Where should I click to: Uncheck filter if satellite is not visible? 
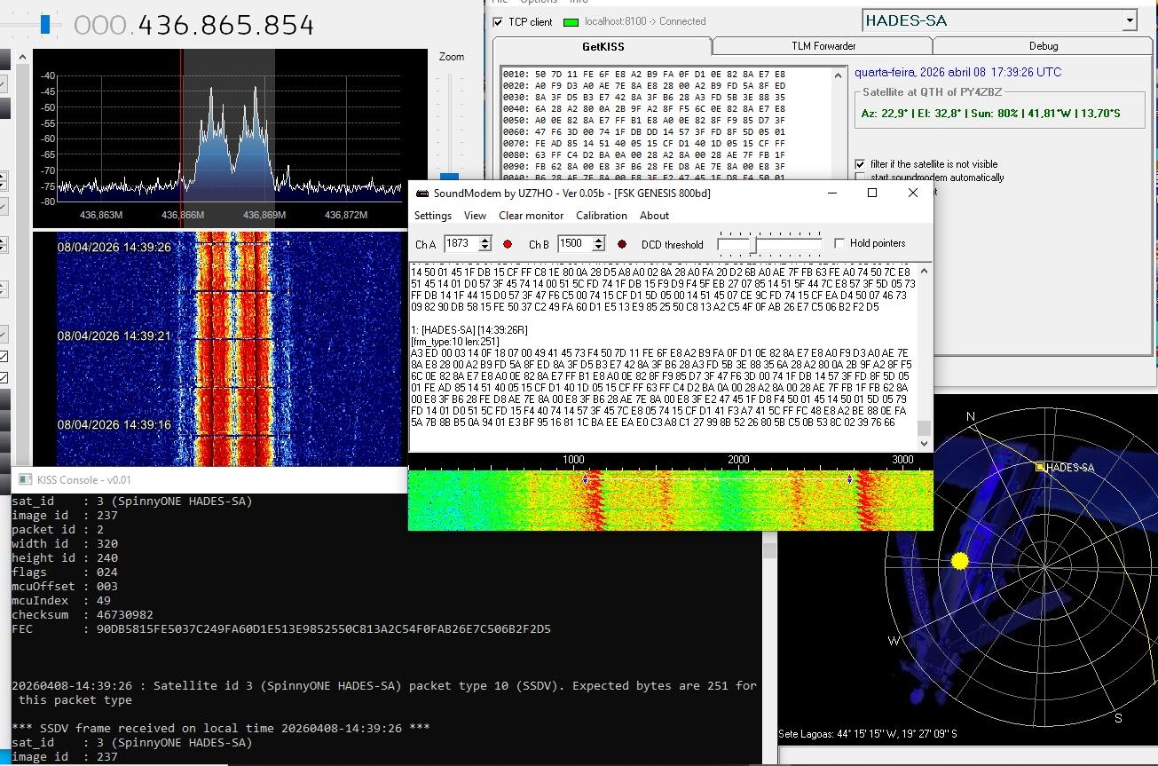(x=860, y=164)
